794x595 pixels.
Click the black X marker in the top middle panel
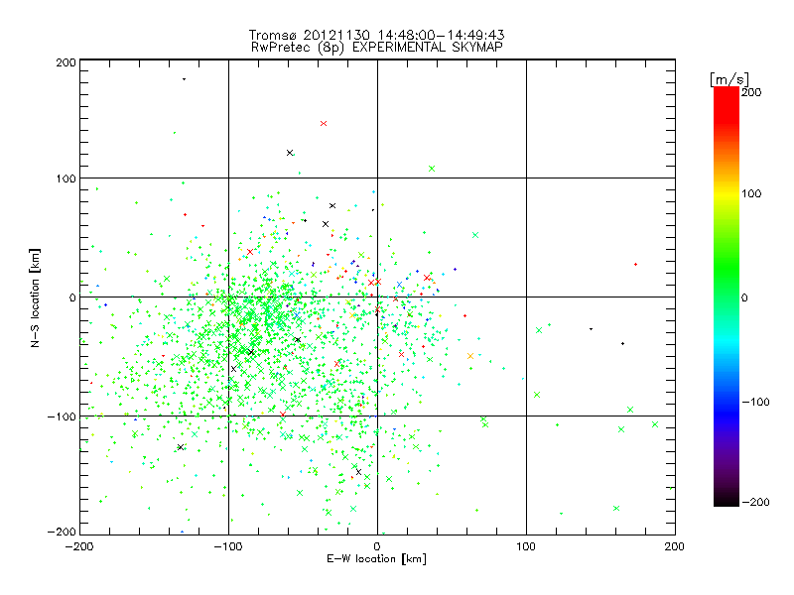point(290,153)
